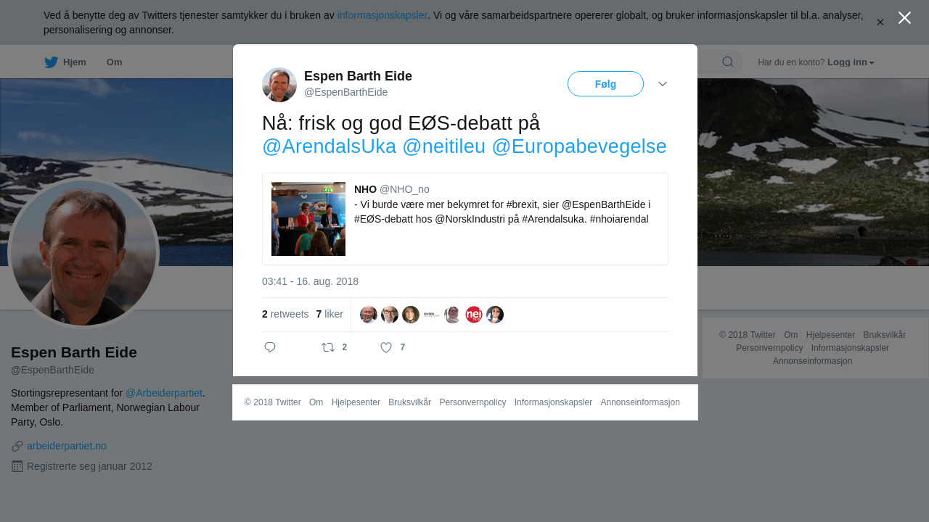Click the search magnifier icon
This screenshot has height=522, width=929.
[728, 62]
